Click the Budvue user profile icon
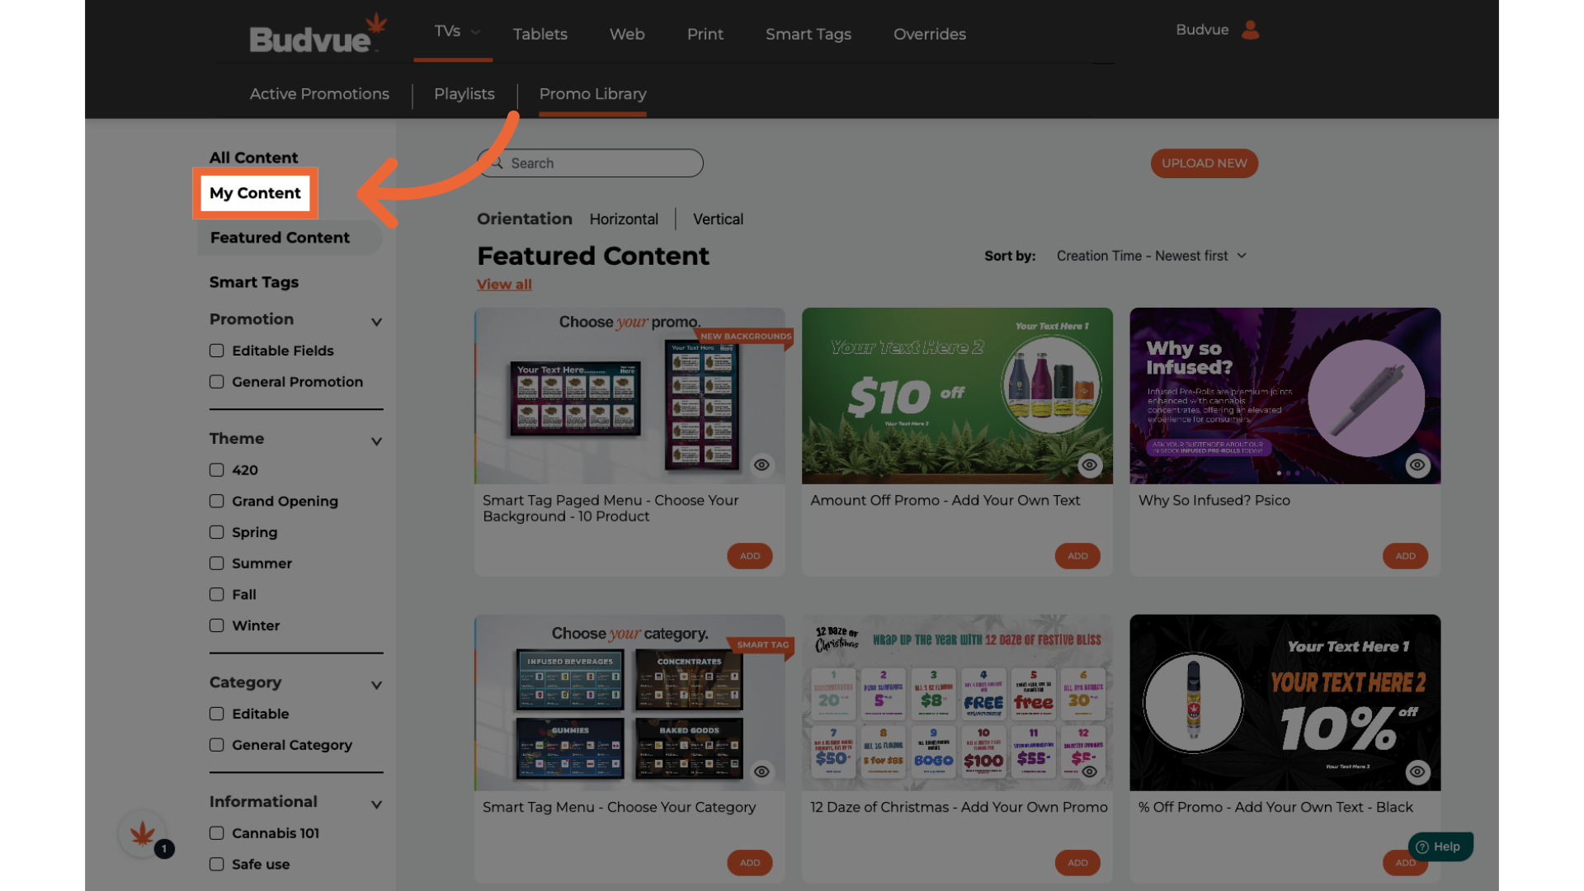Viewport: 1584px width, 891px height. 1250,31
